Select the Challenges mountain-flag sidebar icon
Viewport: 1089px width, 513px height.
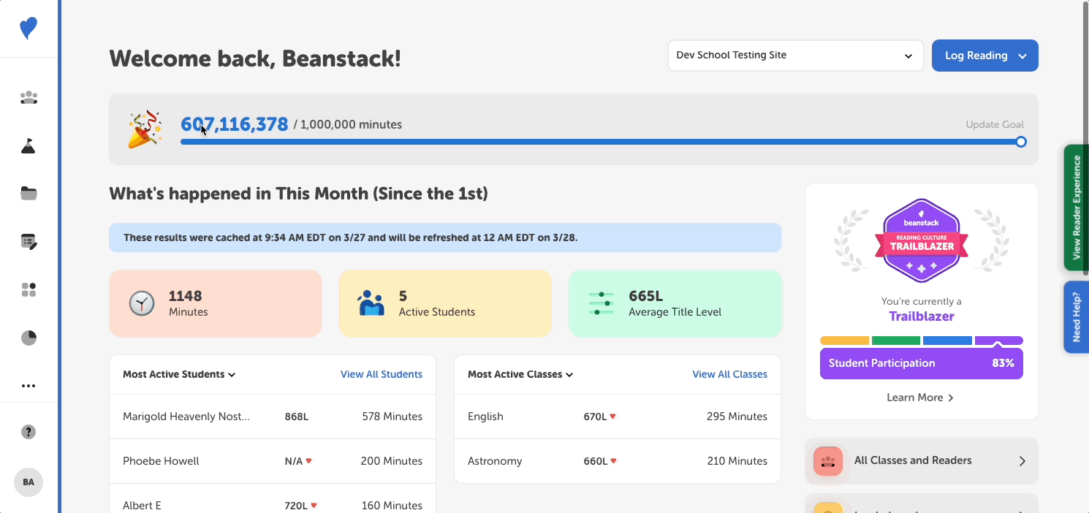click(x=29, y=145)
